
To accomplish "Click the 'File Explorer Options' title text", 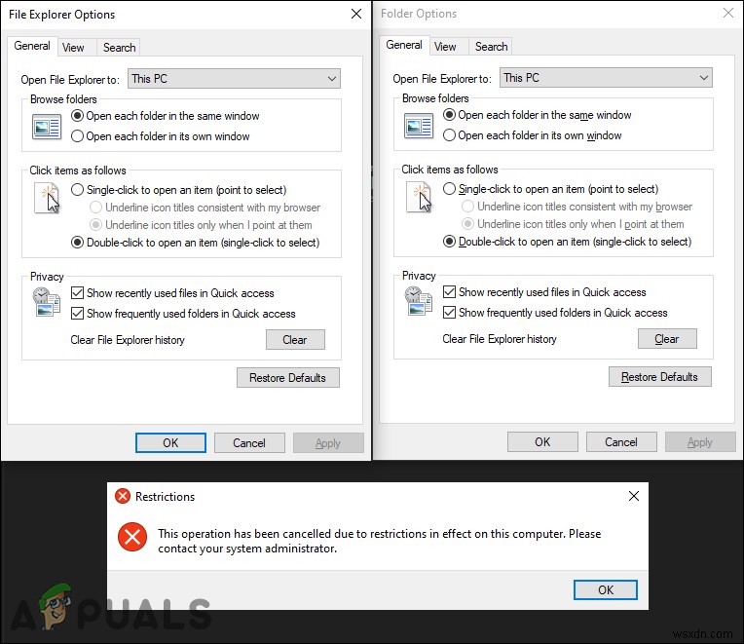I will point(61,15).
